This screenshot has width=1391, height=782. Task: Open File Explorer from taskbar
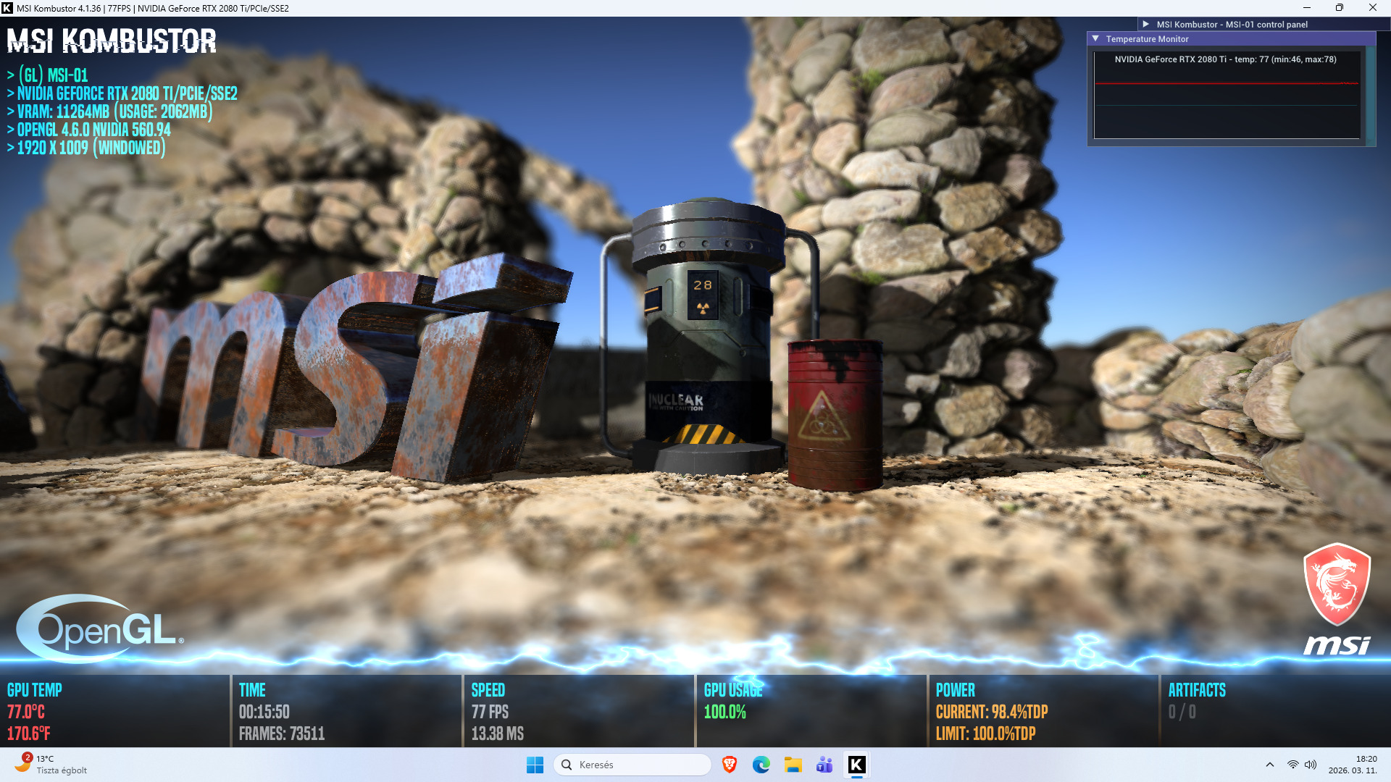(x=793, y=765)
